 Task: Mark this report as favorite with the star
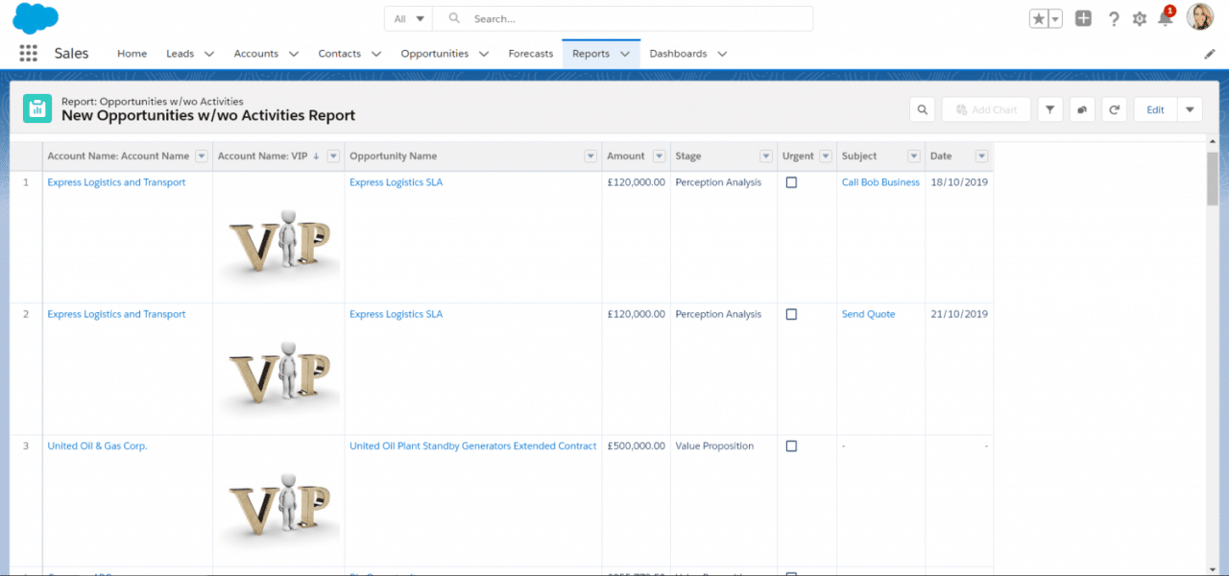pos(1037,17)
